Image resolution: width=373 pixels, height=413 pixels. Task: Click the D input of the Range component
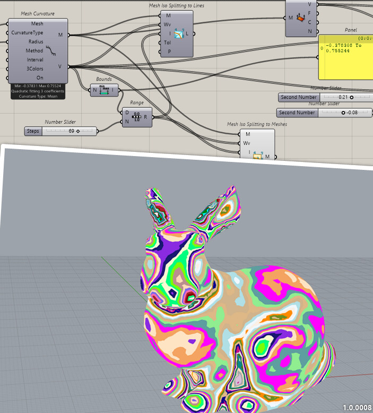[x=127, y=113]
